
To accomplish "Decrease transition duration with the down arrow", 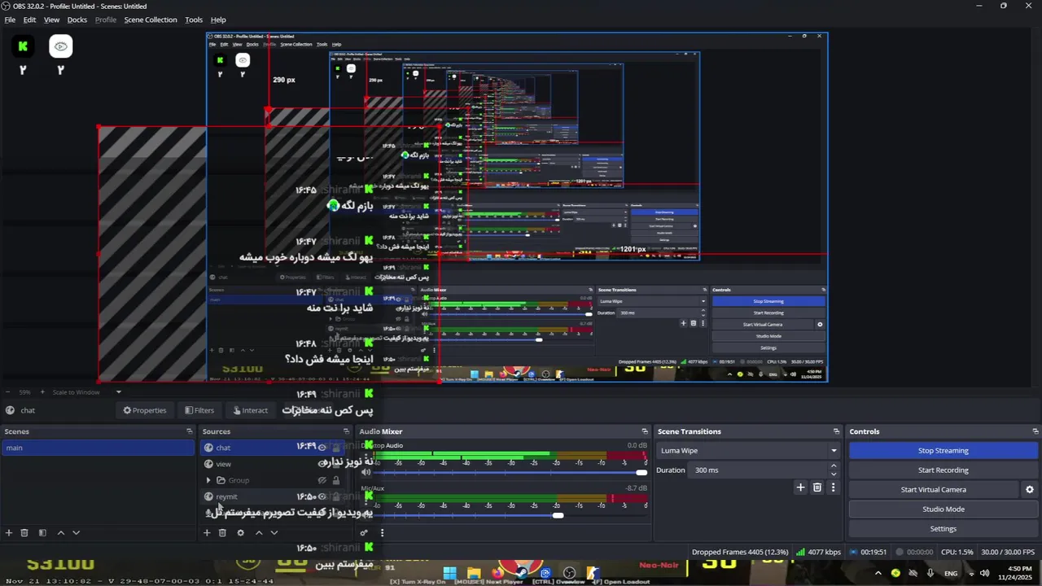I will (x=834, y=474).
